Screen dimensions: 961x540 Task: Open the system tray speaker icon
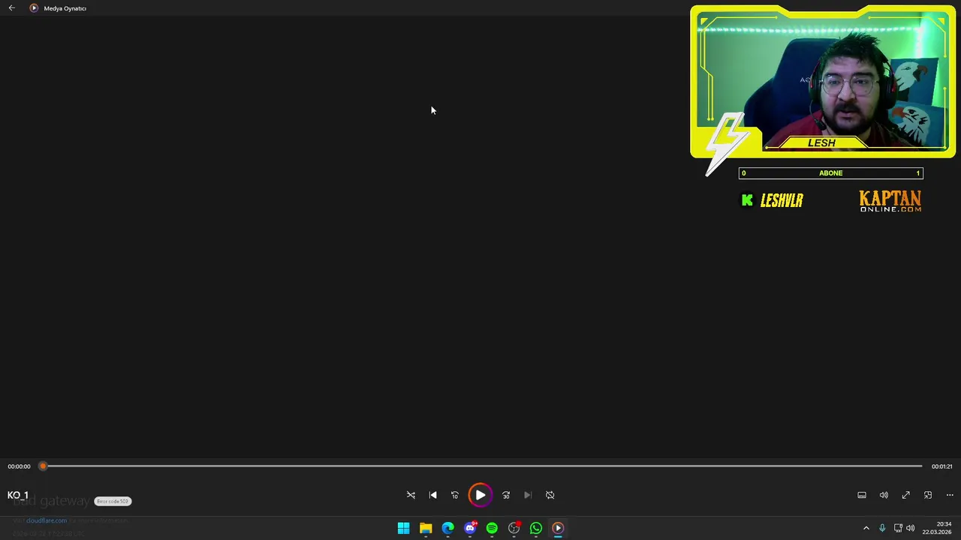point(911,528)
